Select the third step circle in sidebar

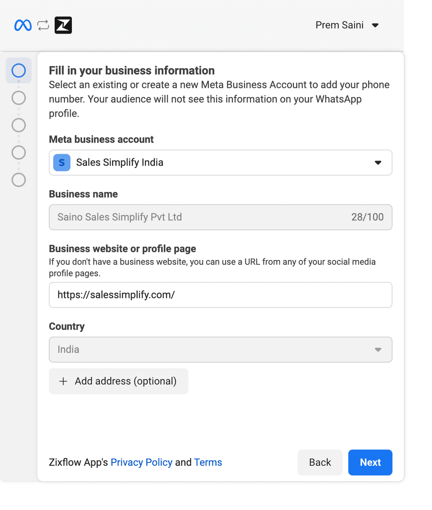pyautogui.click(x=19, y=125)
